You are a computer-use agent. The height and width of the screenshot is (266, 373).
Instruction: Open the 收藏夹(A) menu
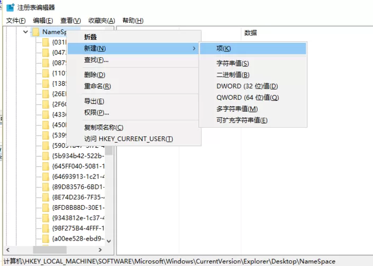102,21
